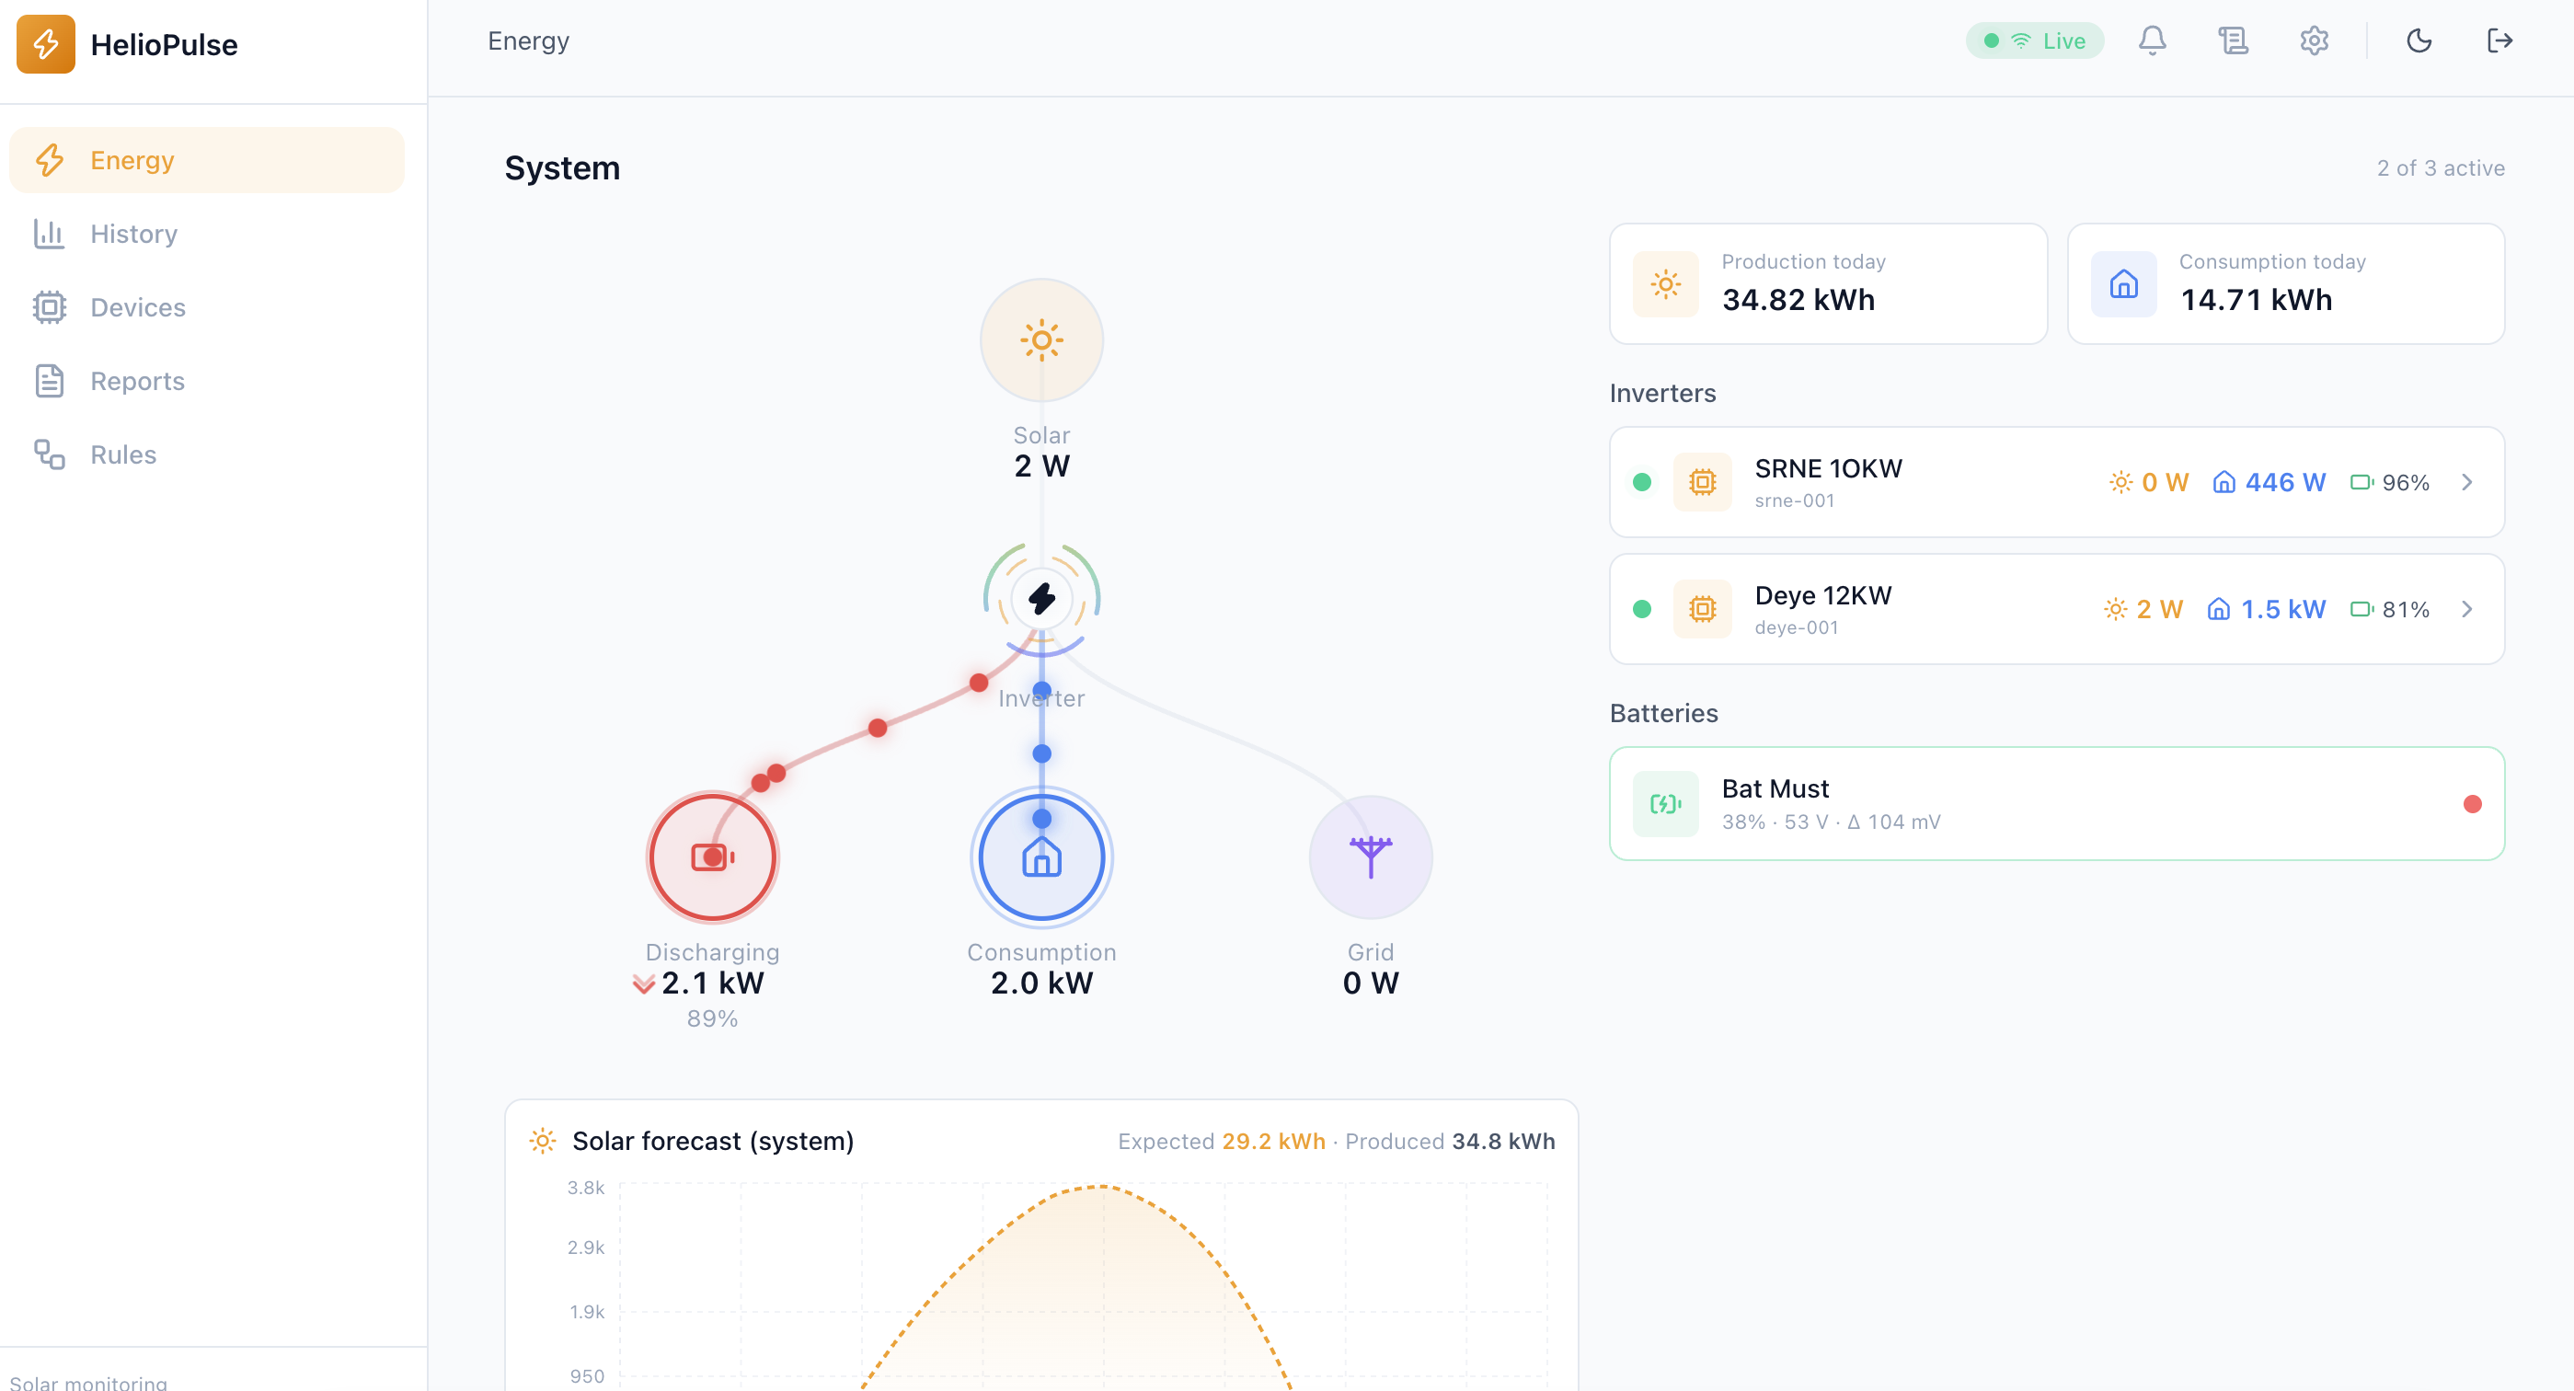Click the central Inverter bolt node
Image resolution: width=2574 pixels, height=1391 pixels.
coord(1041,599)
